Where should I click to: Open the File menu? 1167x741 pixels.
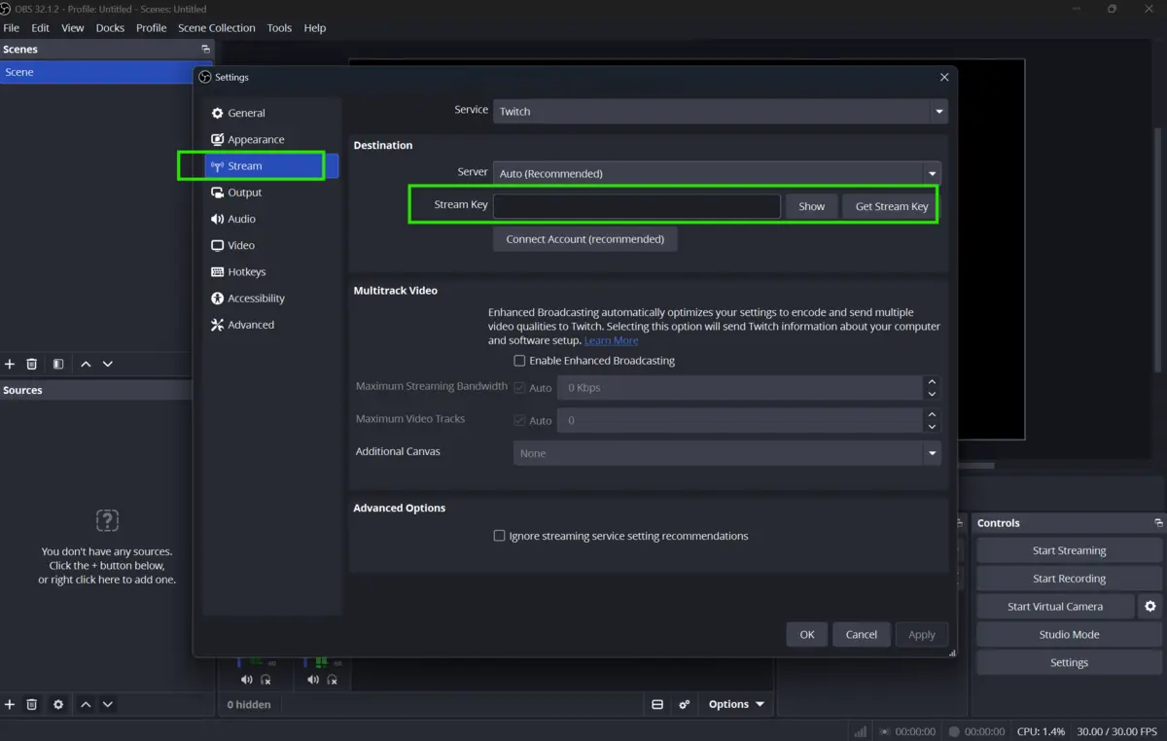tap(12, 28)
